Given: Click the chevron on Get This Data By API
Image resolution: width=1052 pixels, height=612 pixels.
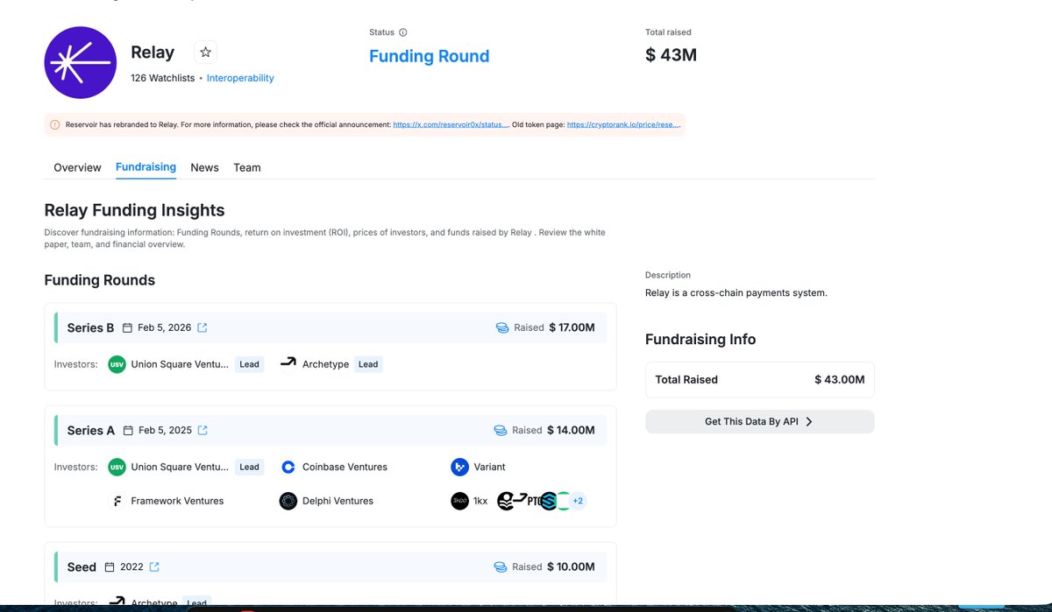Looking at the screenshot, I should 808,421.
